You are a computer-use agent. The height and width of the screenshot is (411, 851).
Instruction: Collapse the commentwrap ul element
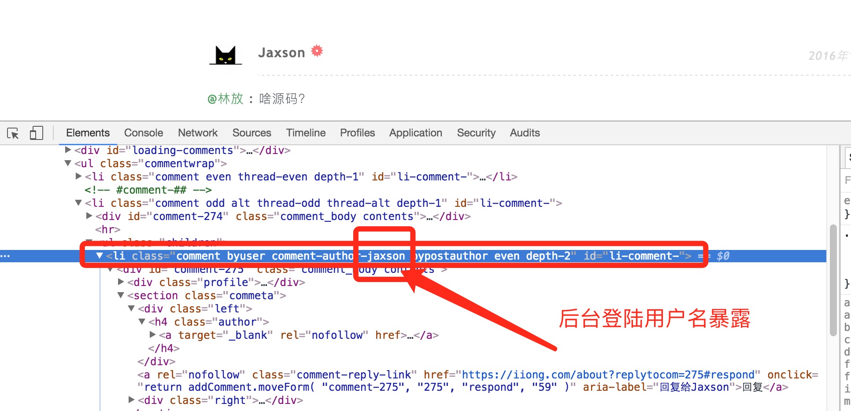(67, 163)
